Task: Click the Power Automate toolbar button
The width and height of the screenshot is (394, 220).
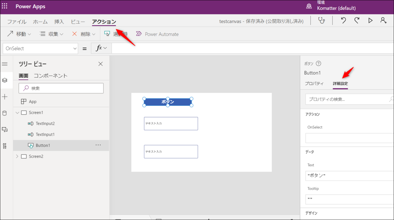Action: pyautogui.click(x=157, y=34)
